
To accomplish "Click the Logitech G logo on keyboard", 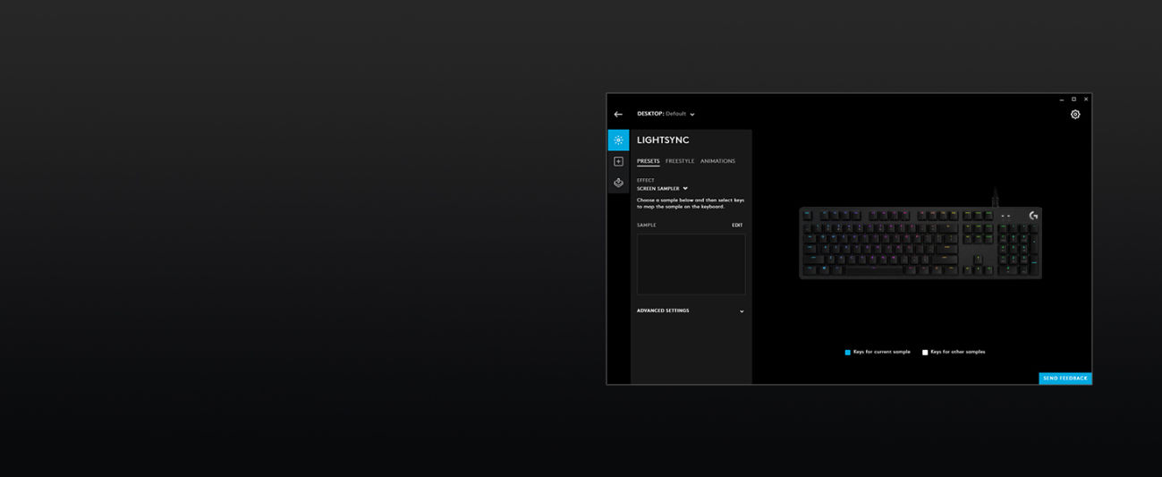I will pos(1033,216).
